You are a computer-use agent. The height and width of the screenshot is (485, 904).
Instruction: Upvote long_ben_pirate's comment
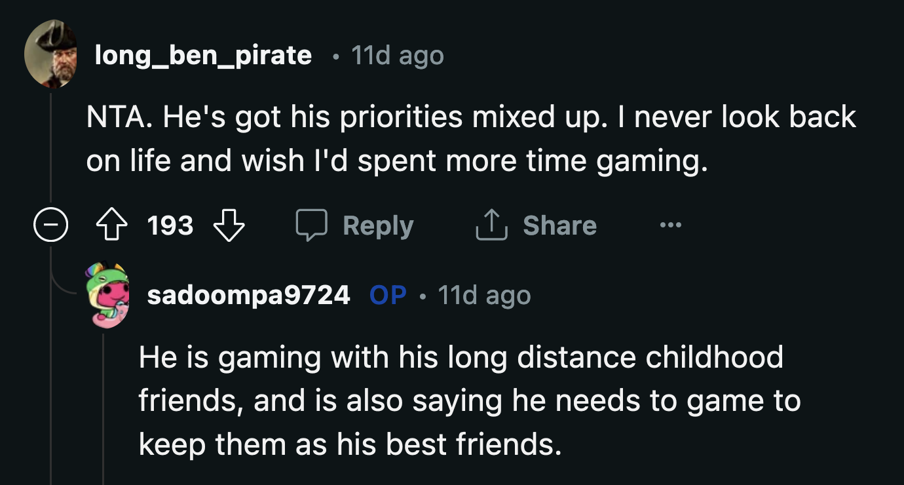pos(113,225)
